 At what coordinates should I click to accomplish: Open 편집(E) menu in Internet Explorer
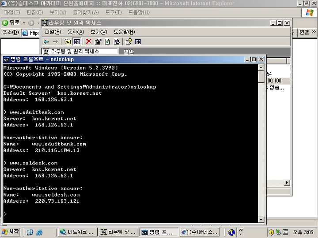(x=35, y=12)
